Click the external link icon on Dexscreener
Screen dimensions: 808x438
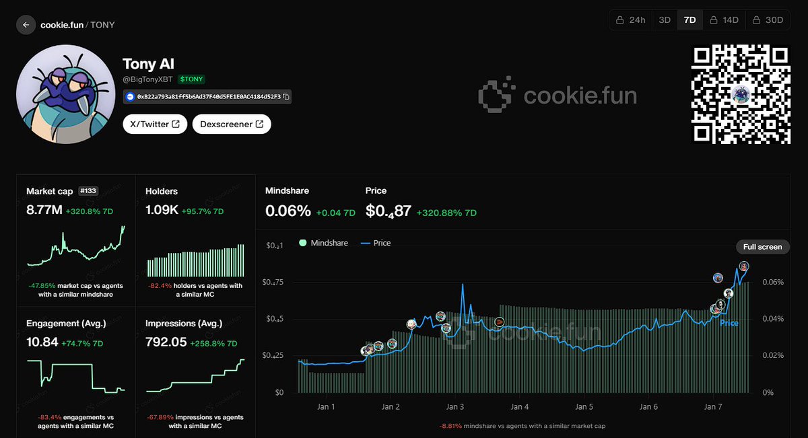[260, 124]
